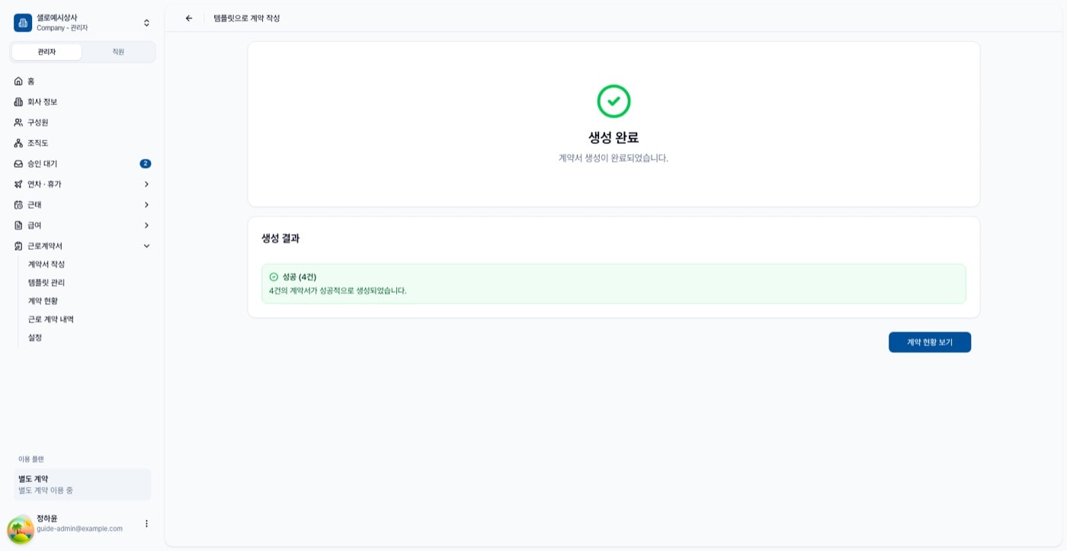
Task: Click the 생성 결과 section title
Action: point(280,238)
